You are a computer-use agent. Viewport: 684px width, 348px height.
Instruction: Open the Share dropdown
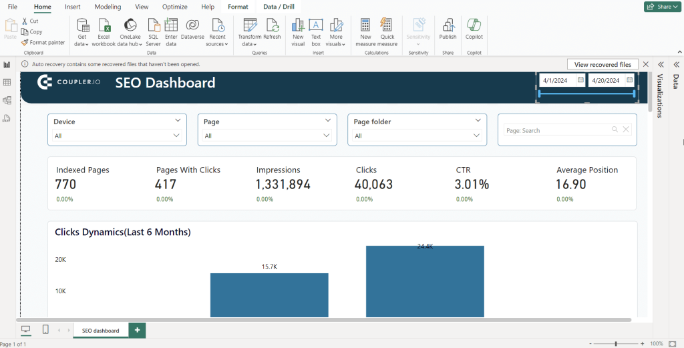[662, 7]
